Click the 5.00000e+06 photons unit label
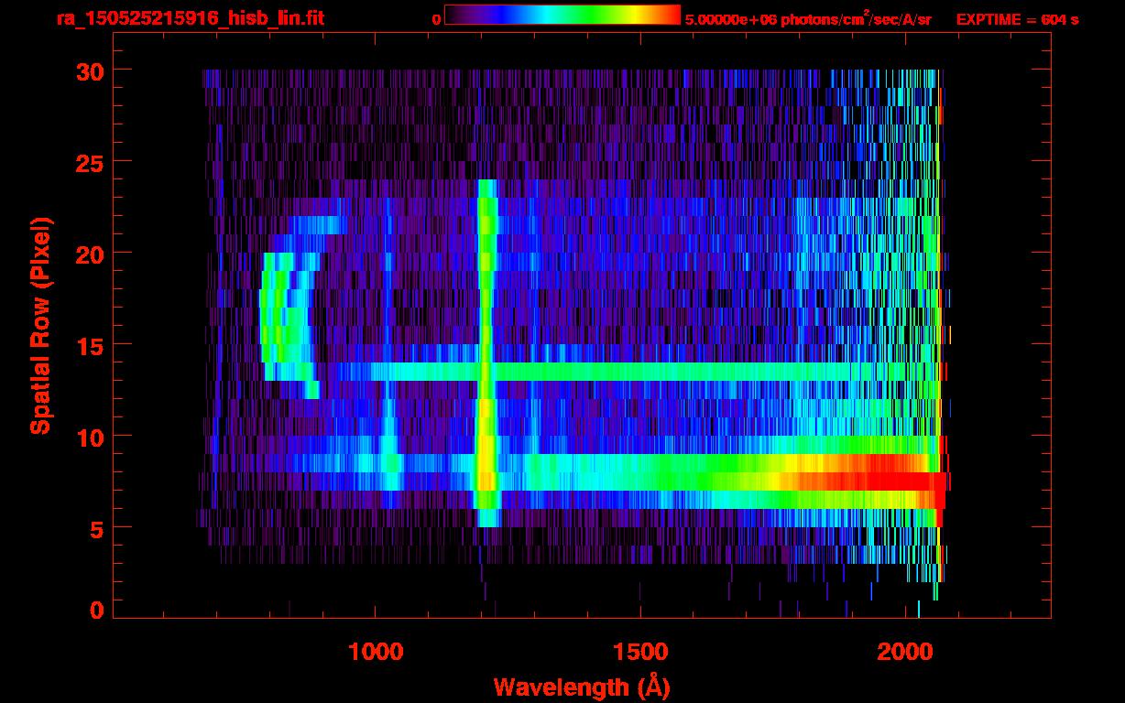Image resolution: width=1125 pixels, height=703 pixels. (x=808, y=19)
